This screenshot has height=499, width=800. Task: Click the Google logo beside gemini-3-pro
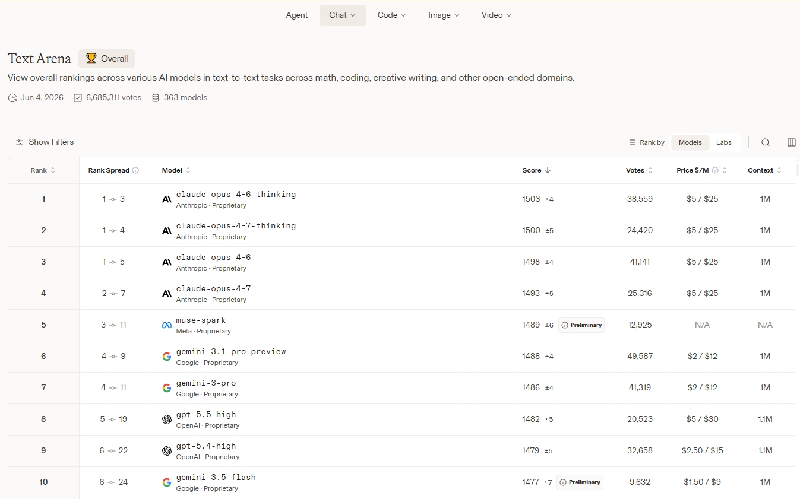point(167,388)
